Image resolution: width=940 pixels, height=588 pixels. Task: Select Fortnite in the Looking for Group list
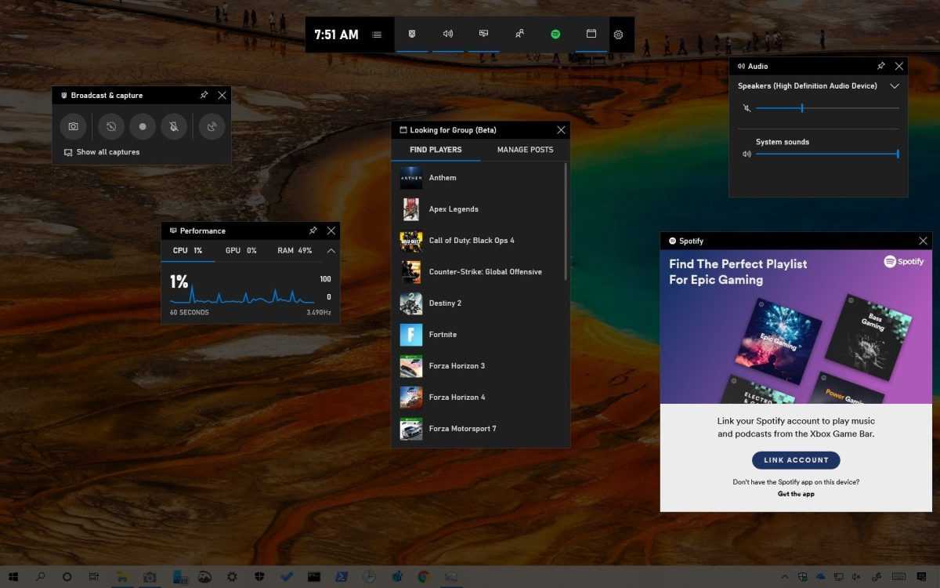(x=443, y=334)
